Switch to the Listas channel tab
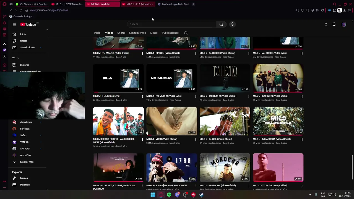The image size is (354, 199). click(154, 33)
